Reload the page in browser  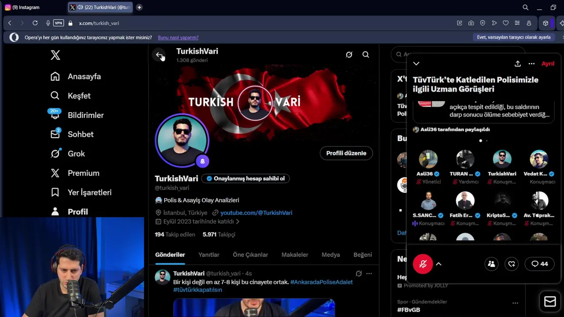[35, 23]
